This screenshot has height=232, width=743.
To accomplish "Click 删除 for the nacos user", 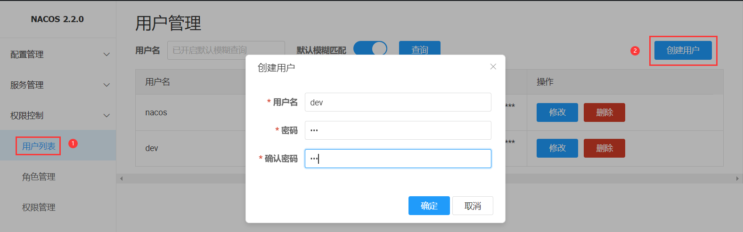I will pos(604,112).
